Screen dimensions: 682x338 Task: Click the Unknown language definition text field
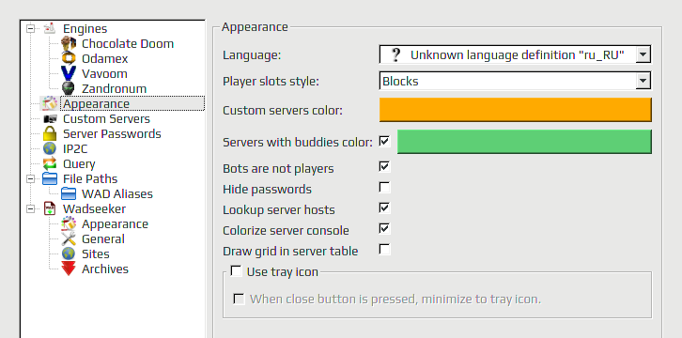(518, 54)
